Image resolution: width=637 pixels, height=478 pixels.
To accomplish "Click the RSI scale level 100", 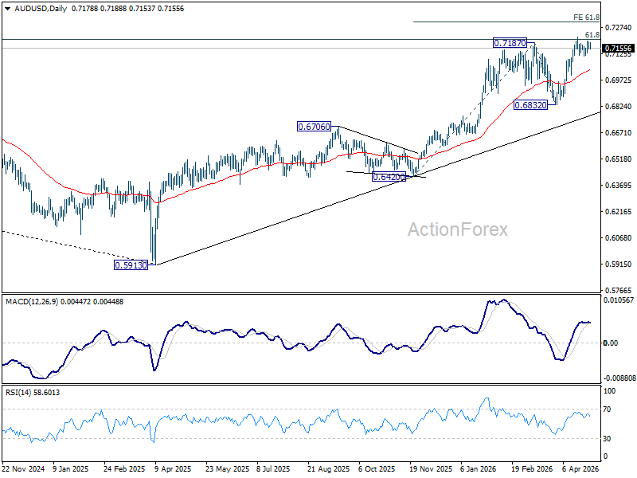I will point(609,391).
